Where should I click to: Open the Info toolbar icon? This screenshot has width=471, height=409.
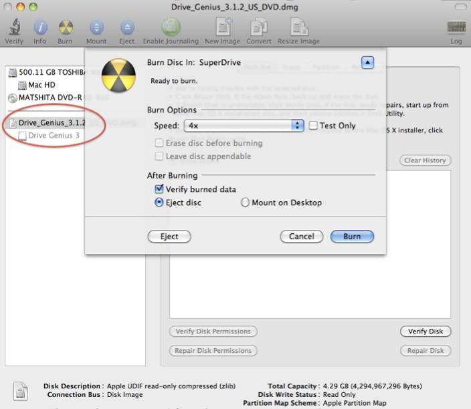[40, 27]
